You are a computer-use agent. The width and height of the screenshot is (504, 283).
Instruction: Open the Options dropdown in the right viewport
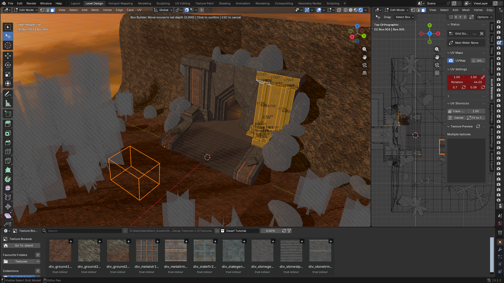pos(485,17)
